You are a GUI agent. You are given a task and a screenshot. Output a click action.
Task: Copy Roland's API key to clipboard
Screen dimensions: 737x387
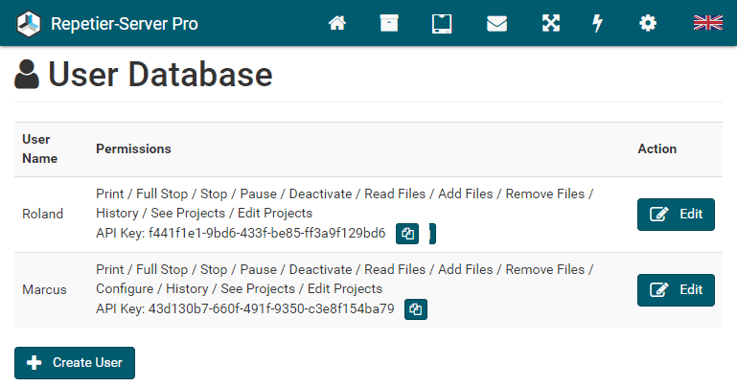point(409,234)
